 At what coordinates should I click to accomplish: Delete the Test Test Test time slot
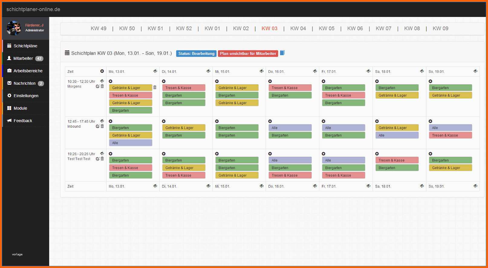tap(102, 159)
